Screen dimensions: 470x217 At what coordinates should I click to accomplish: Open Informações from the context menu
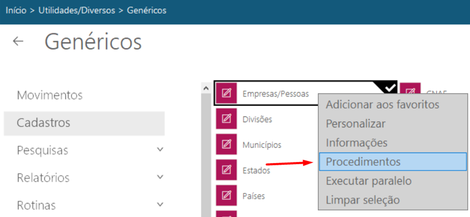click(356, 142)
